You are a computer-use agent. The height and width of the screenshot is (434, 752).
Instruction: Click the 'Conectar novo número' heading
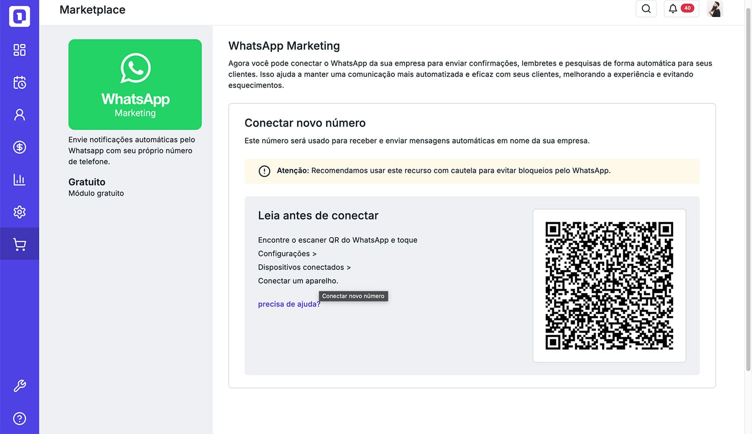305,123
